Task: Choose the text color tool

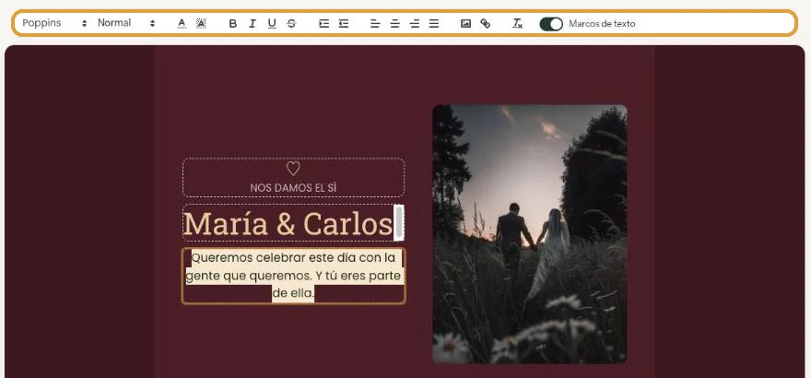Action: tap(182, 23)
